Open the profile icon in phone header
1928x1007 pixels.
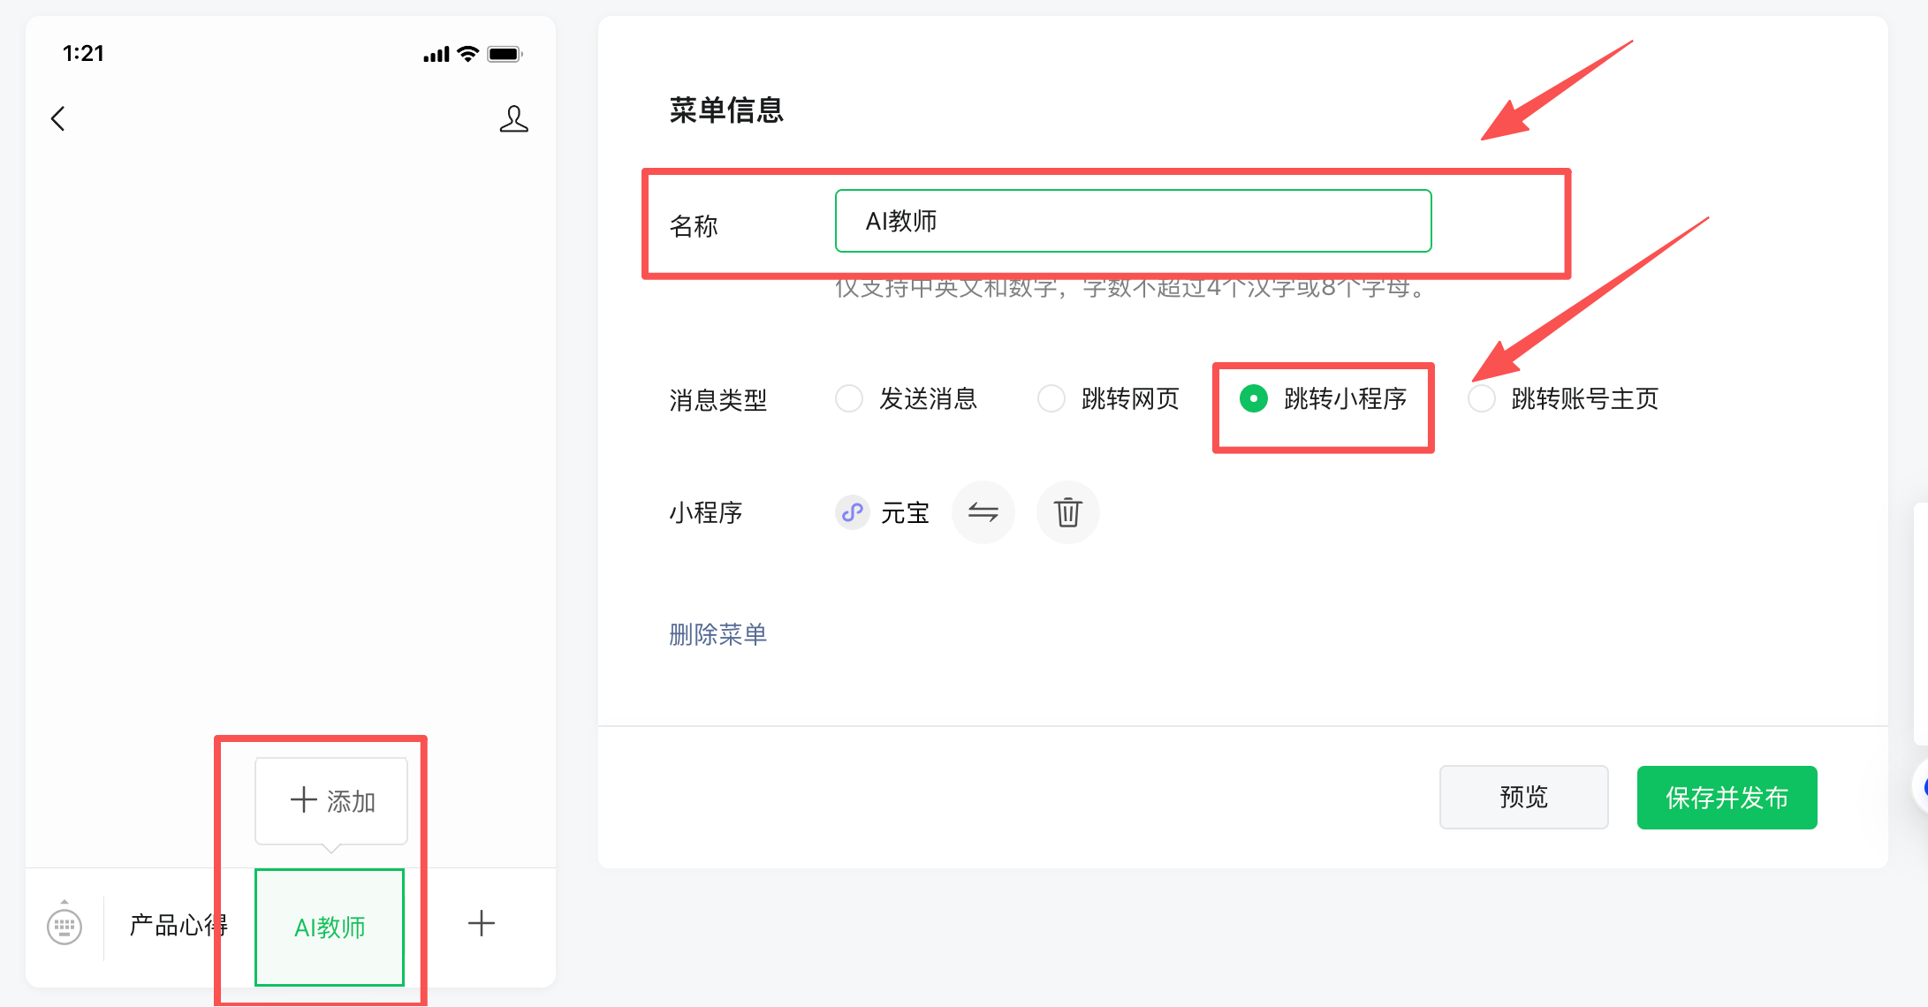tap(513, 118)
